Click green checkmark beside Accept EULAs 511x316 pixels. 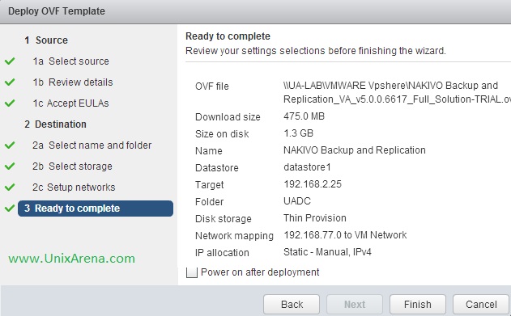pyautogui.click(x=10, y=103)
